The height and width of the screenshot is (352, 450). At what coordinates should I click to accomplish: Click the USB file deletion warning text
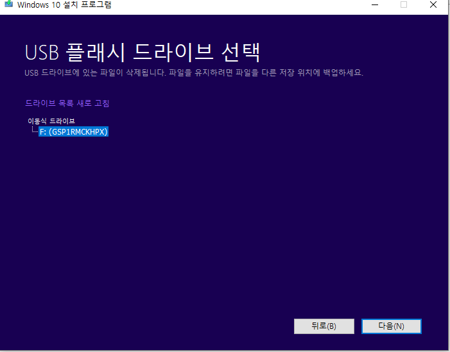coord(194,72)
